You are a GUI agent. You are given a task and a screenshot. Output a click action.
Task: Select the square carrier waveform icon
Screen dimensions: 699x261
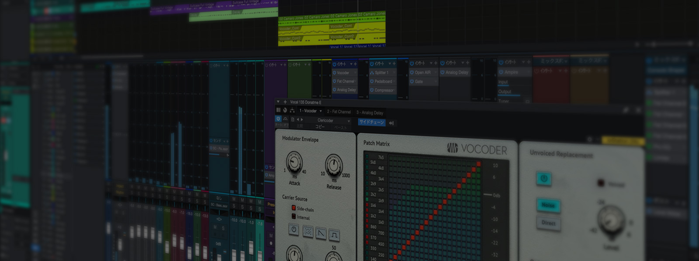point(334,235)
